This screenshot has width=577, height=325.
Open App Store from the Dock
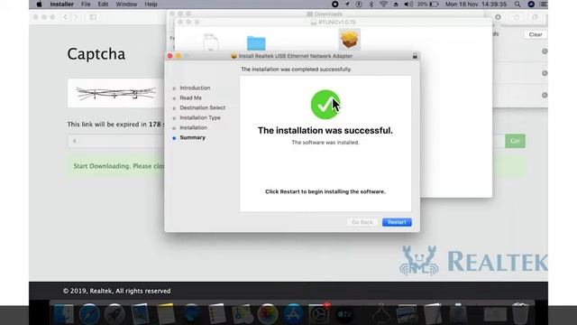[x=293, y=314]
